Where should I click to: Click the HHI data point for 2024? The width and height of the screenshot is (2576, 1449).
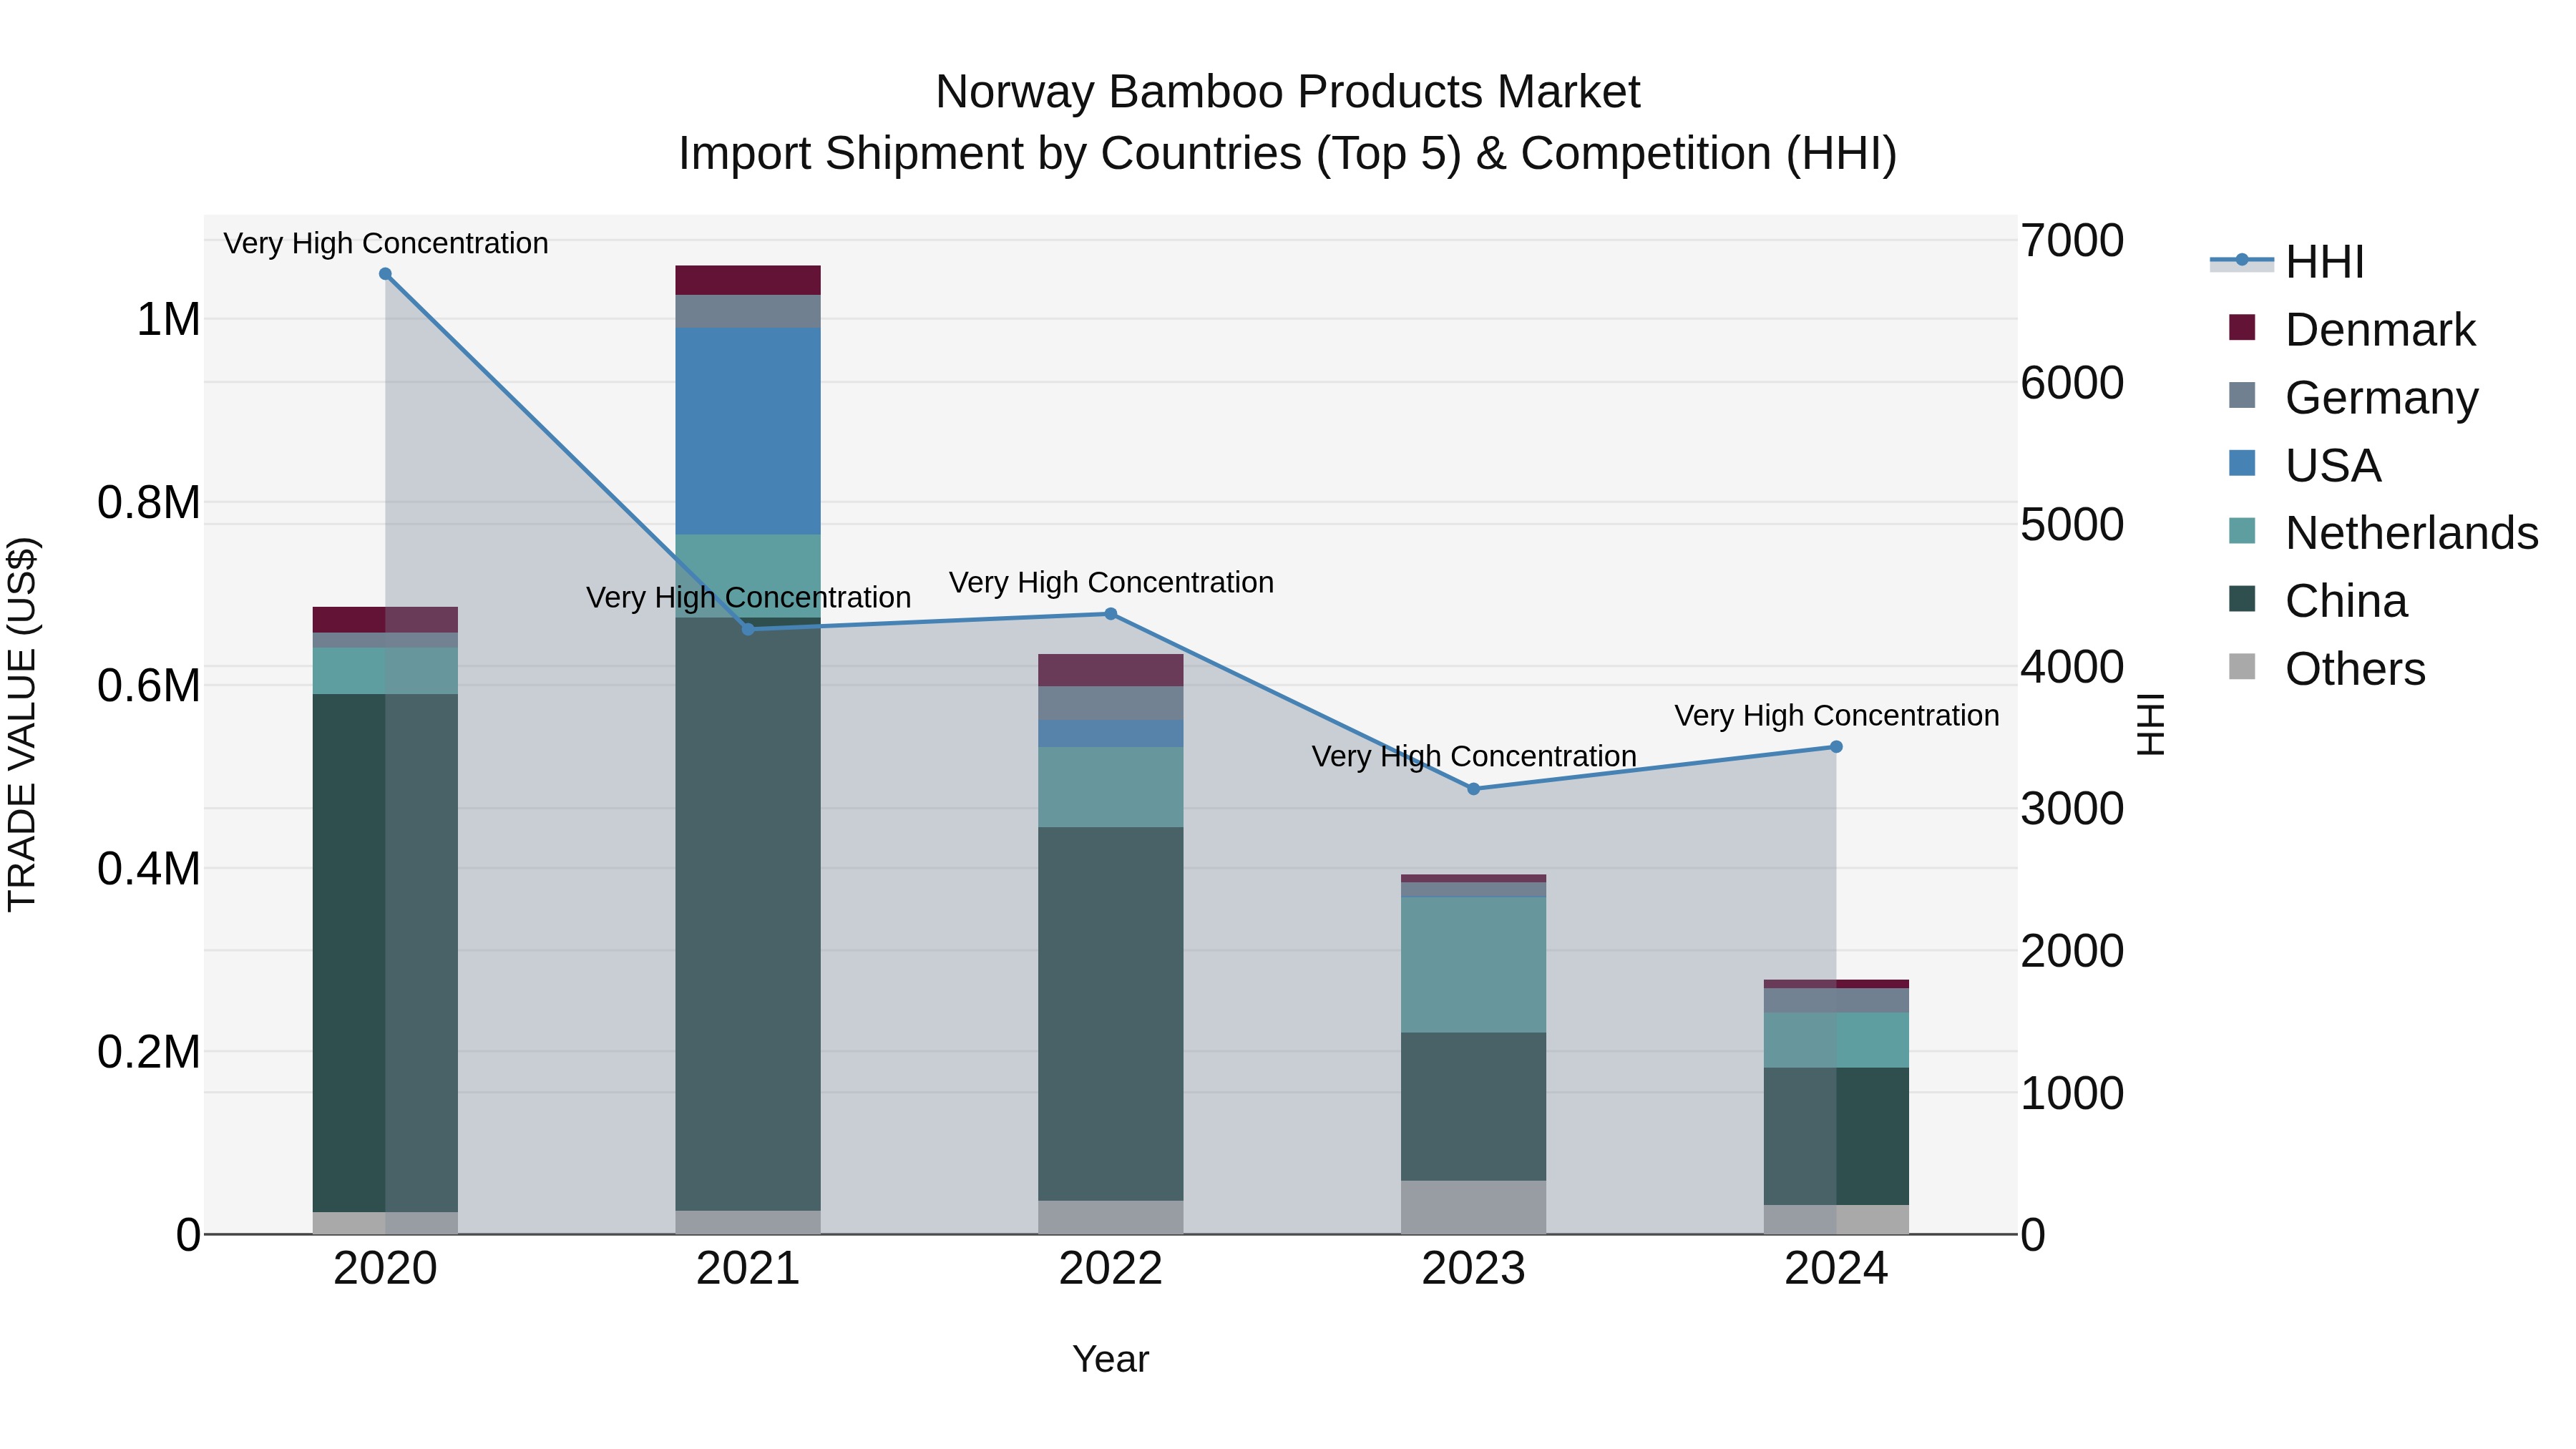1836,747
